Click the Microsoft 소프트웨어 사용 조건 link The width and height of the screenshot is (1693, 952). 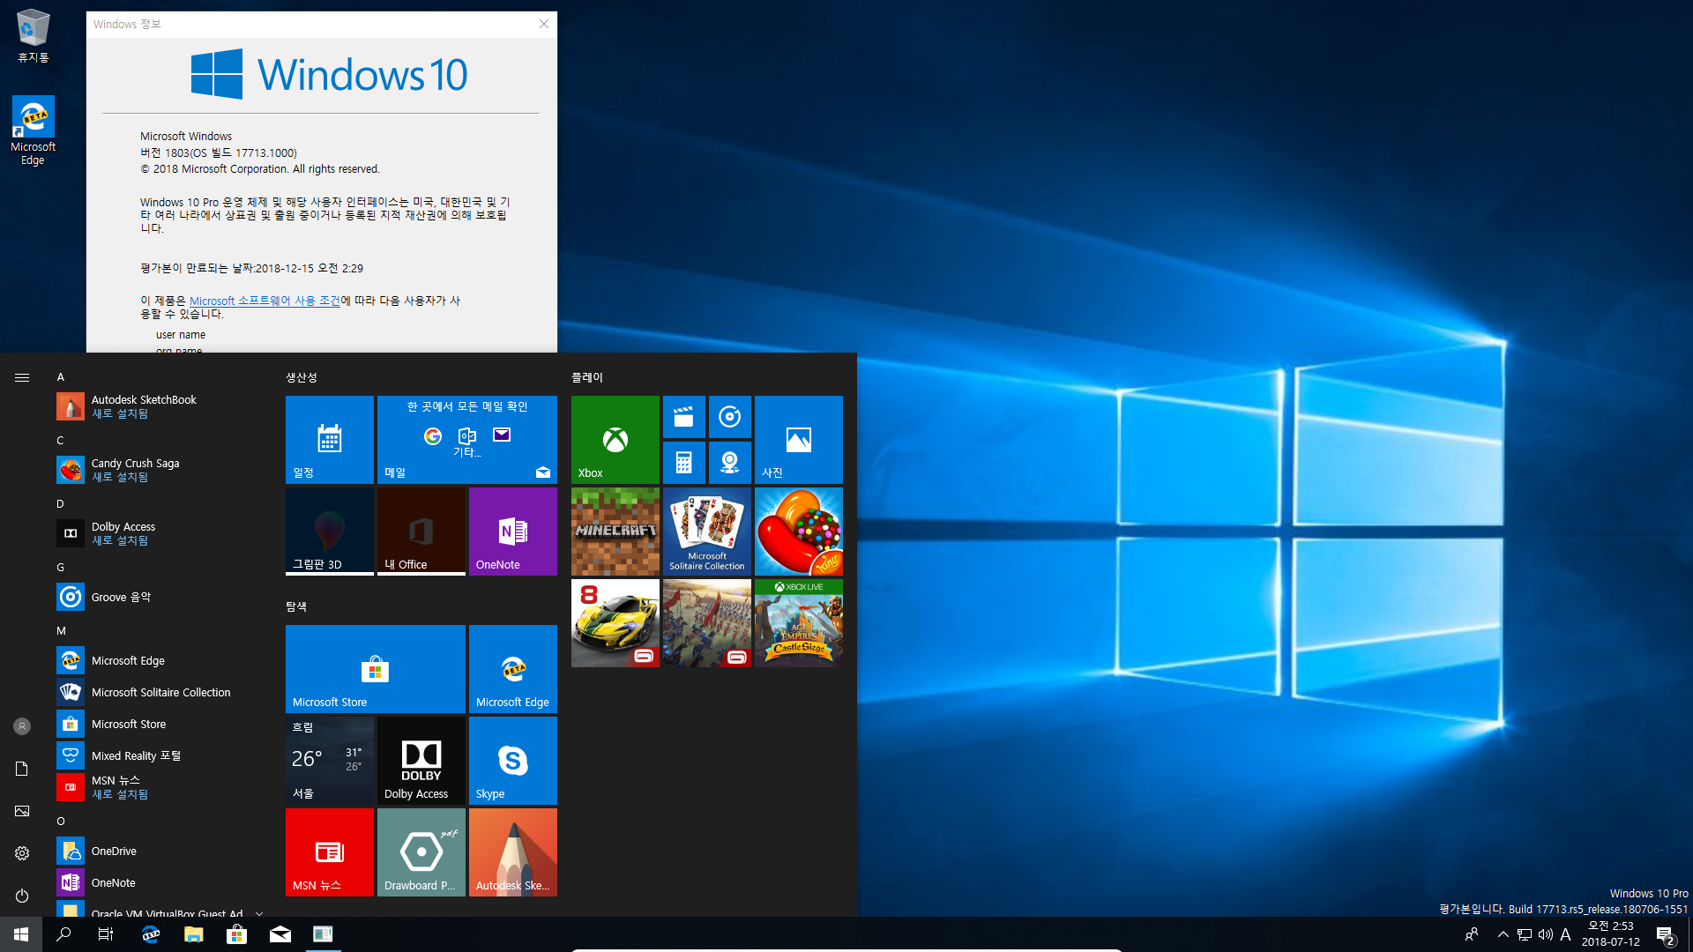(265, 301)
